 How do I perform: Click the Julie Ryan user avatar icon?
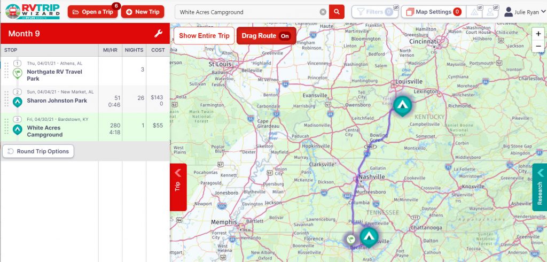click(509, 12)
